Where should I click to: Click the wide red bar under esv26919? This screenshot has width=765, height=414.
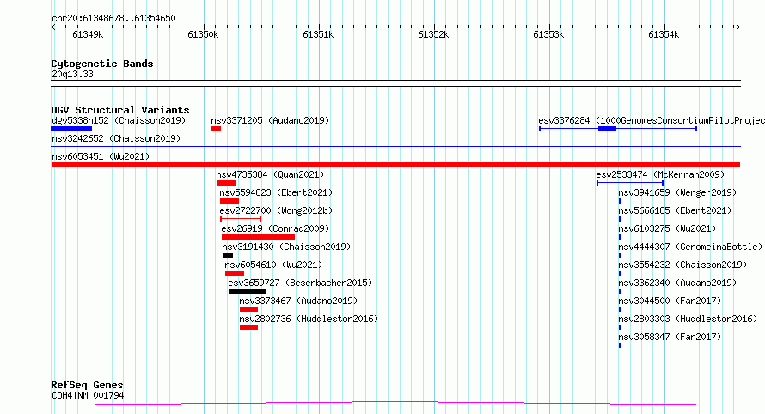point(258,237)
